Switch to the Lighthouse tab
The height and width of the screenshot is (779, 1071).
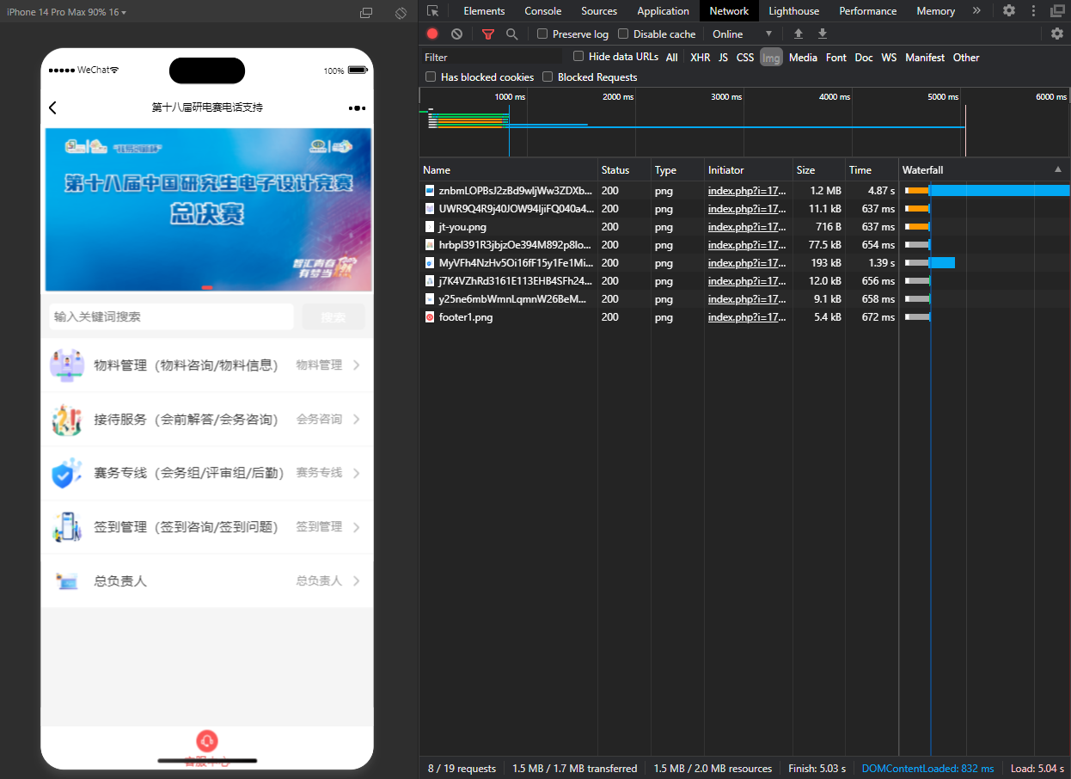click(x=793, y=11)
